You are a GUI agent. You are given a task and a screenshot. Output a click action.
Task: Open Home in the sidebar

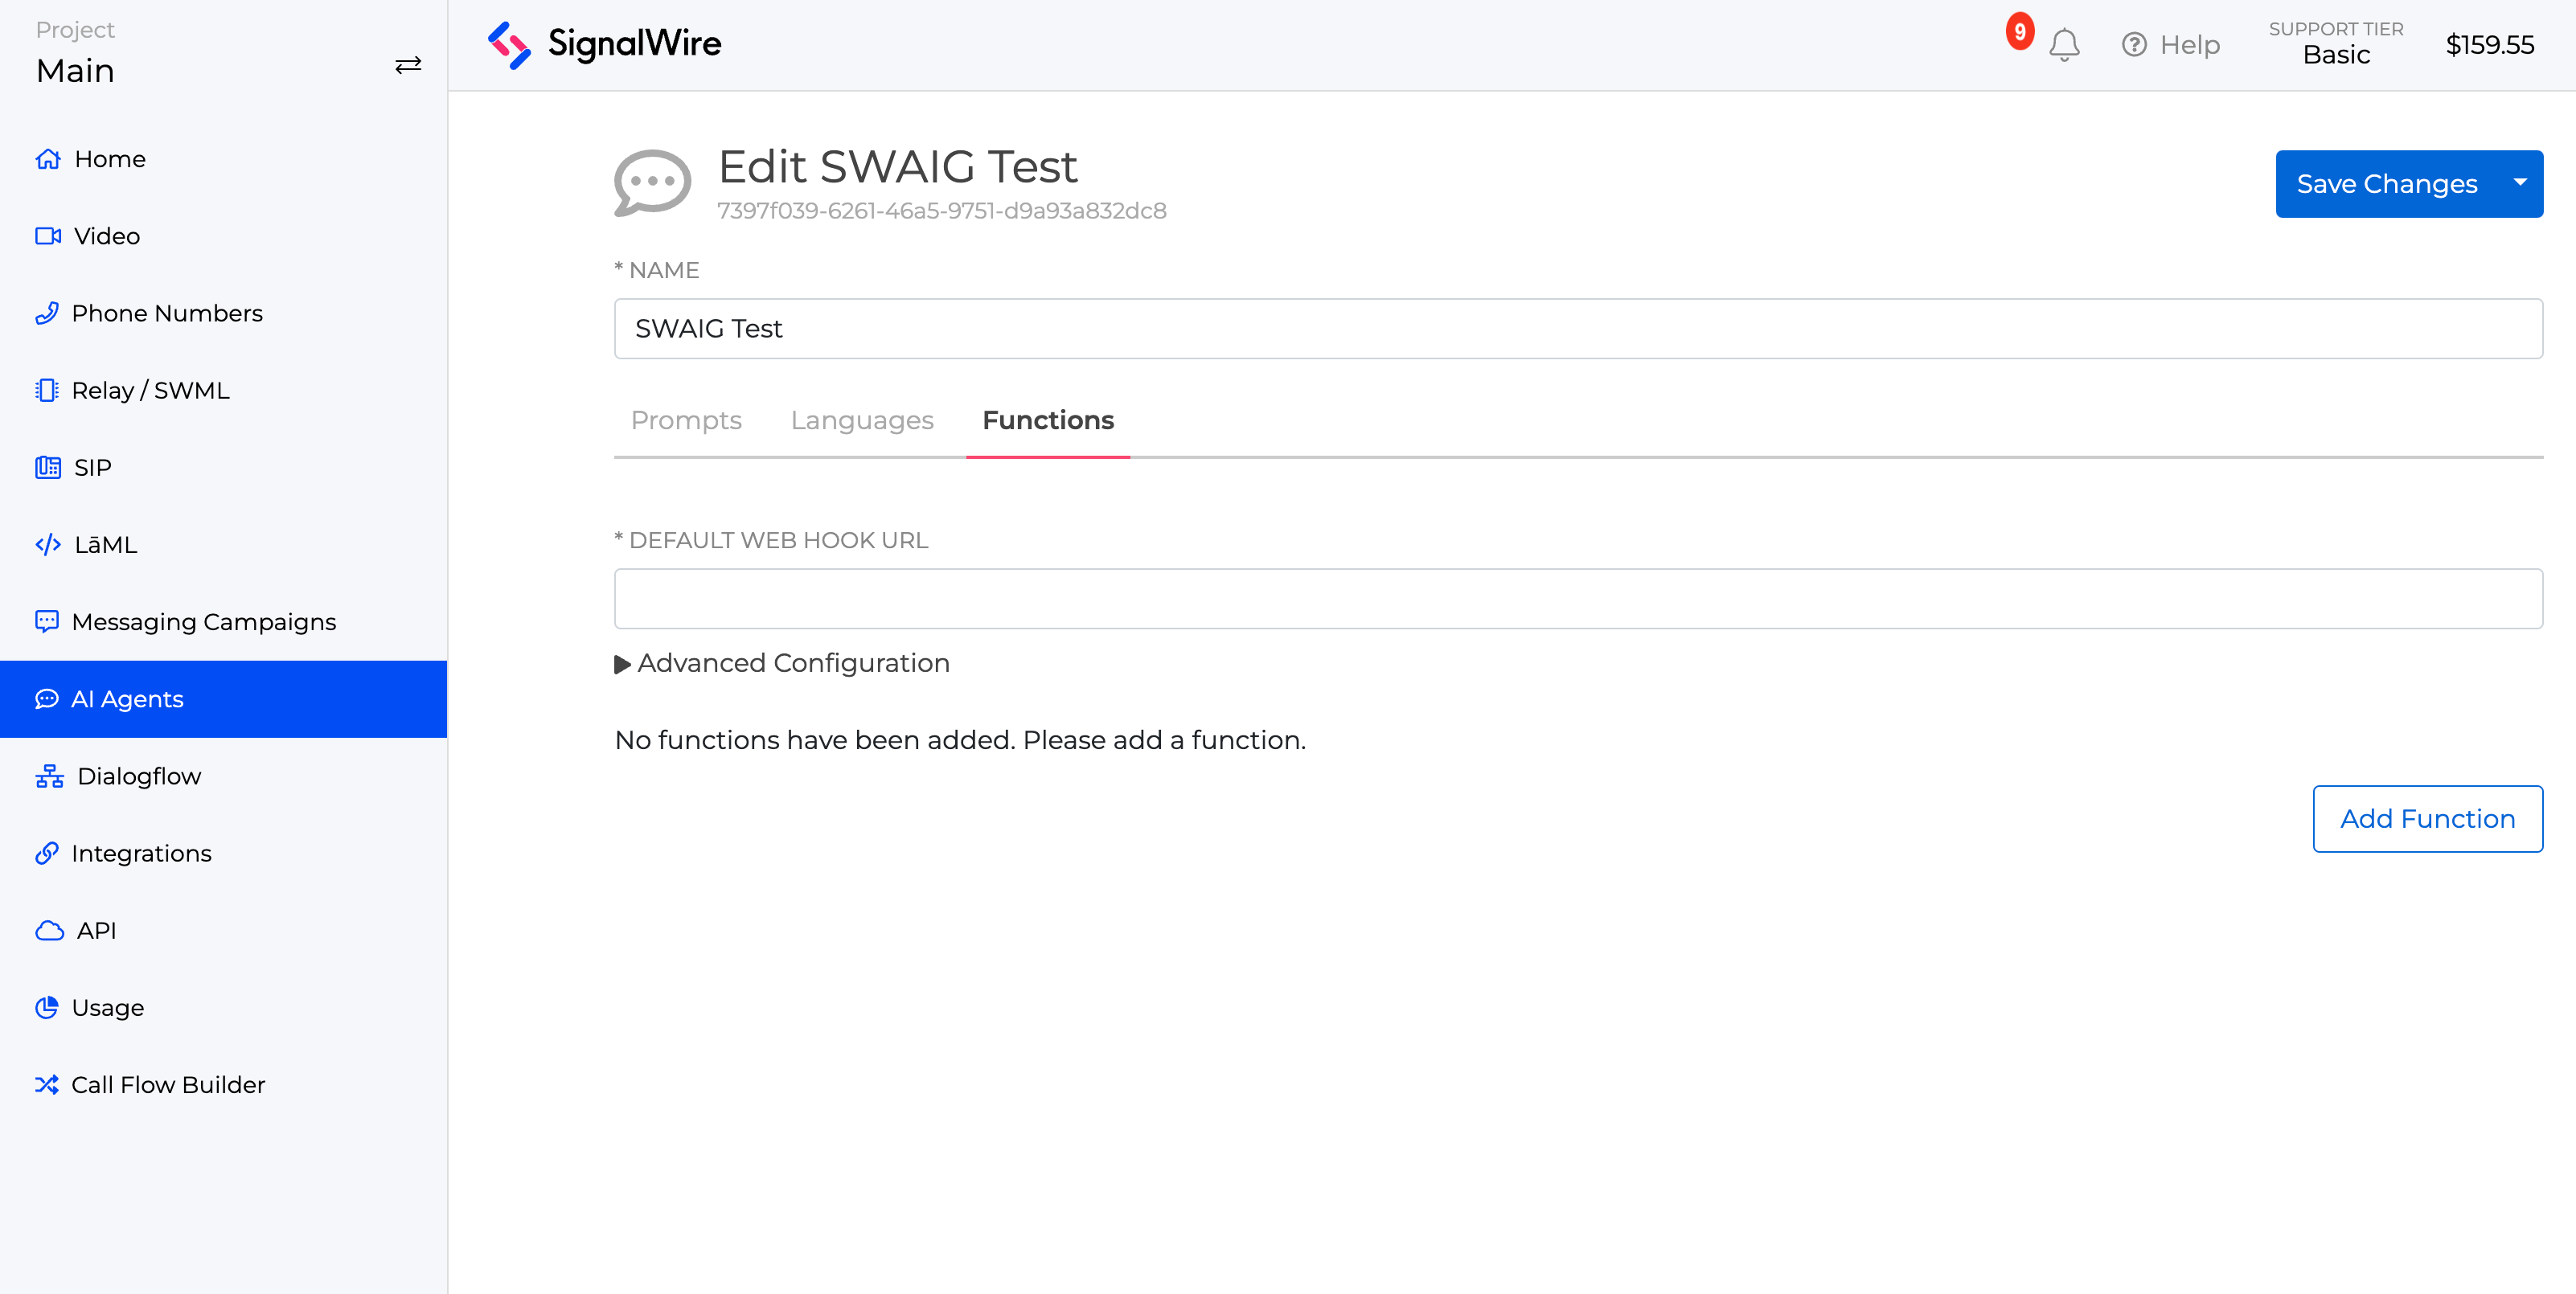pyautogui.click(x=223, y=159)
